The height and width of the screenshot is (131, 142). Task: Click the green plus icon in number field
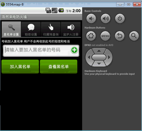pyautogui.click(x=74, y=50)
